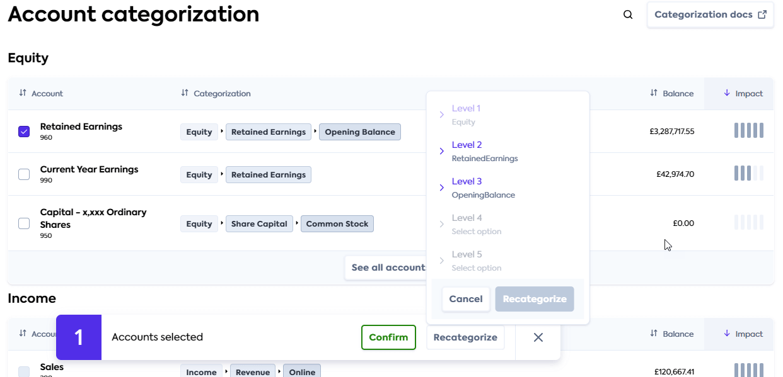Select the Current Year Earnings checkbox
The height and width of the screenshot is (377, 783).
pyautogui.click(x=24, y=174)
